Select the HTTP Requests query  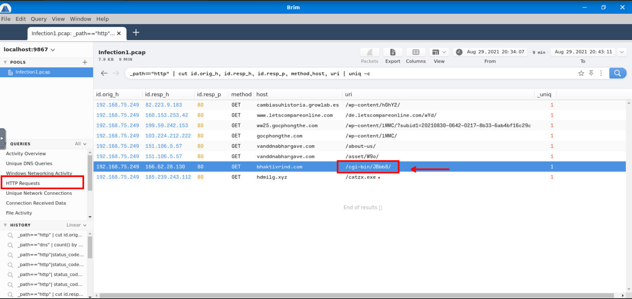pos(23,183)
